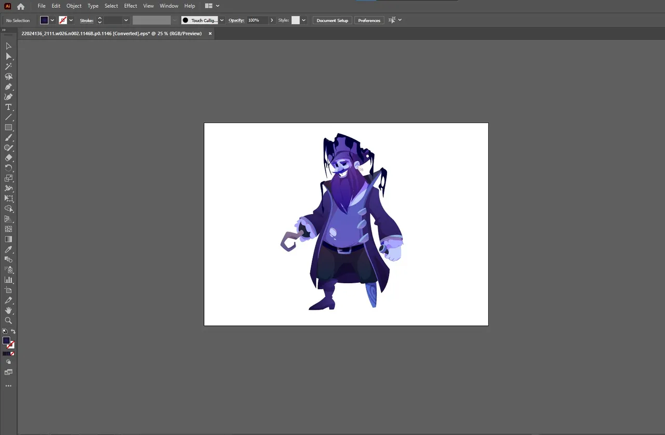This screenshot has height=435, width=665.
Task: Pick the Slice tool
Action: coord(8,300)
